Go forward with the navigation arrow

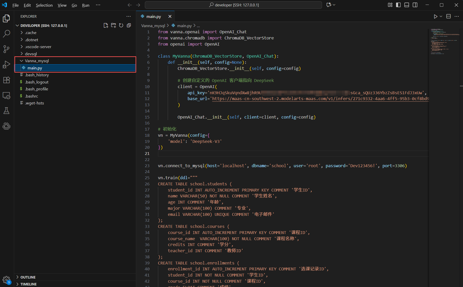pyautogui.click(x=138, y=5)
